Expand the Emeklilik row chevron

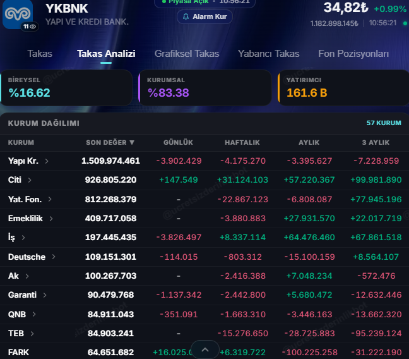[x=51, y=219]
